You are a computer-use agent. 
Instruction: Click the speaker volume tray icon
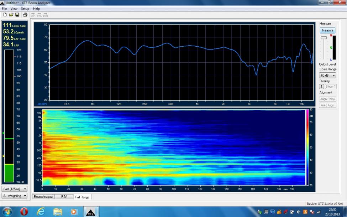[299, 212]
